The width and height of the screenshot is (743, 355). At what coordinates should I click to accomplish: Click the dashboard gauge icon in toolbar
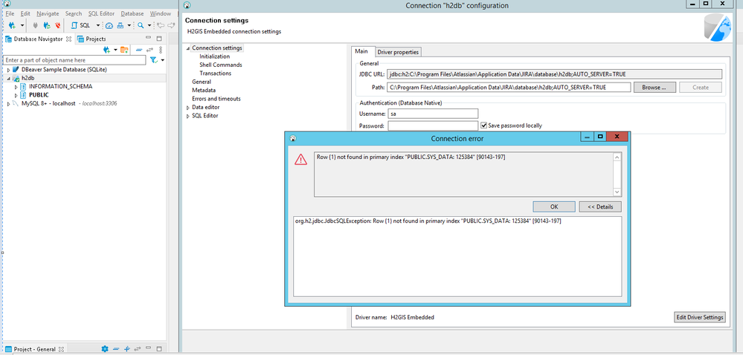(x=109, y=25)
